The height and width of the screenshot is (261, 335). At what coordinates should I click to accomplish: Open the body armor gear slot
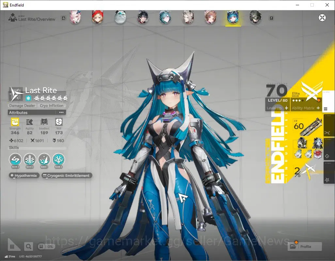tap(302, 143)
